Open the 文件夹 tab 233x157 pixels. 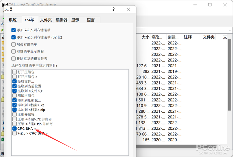click(46, 20)
